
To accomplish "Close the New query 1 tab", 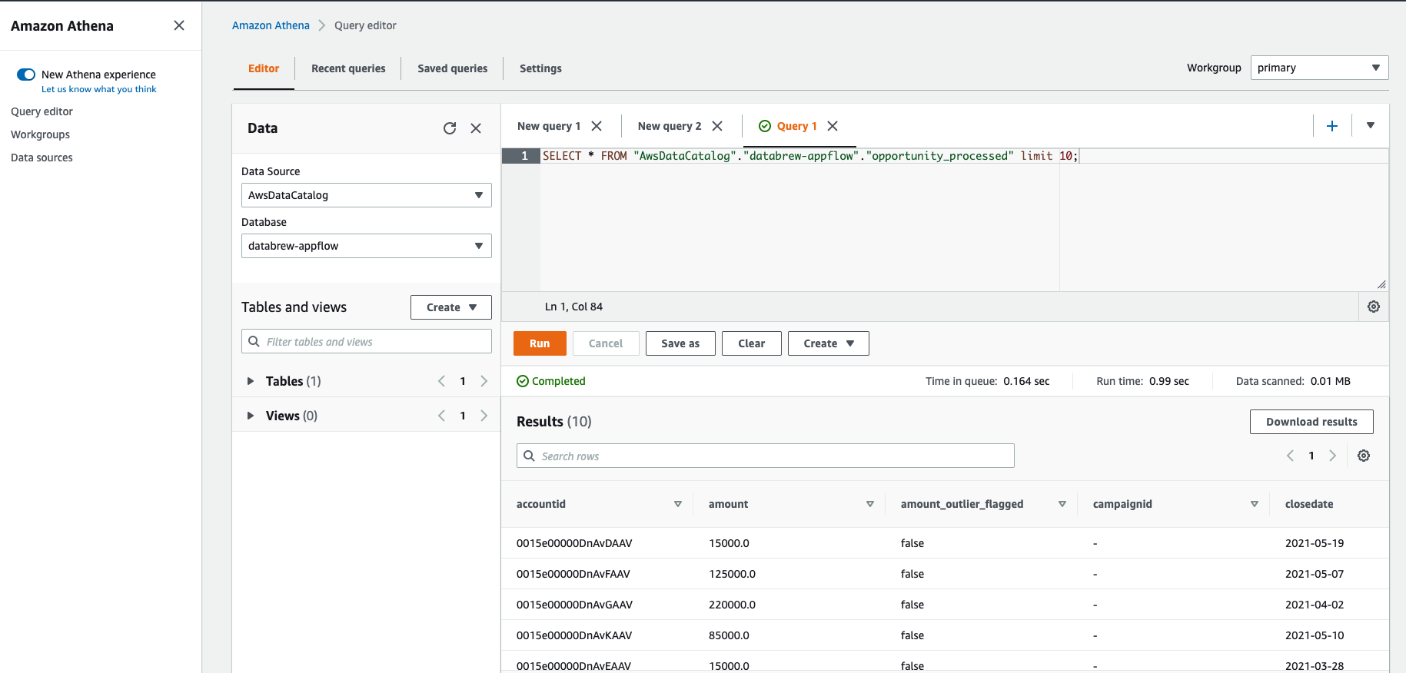I will (x=597, y=126).
